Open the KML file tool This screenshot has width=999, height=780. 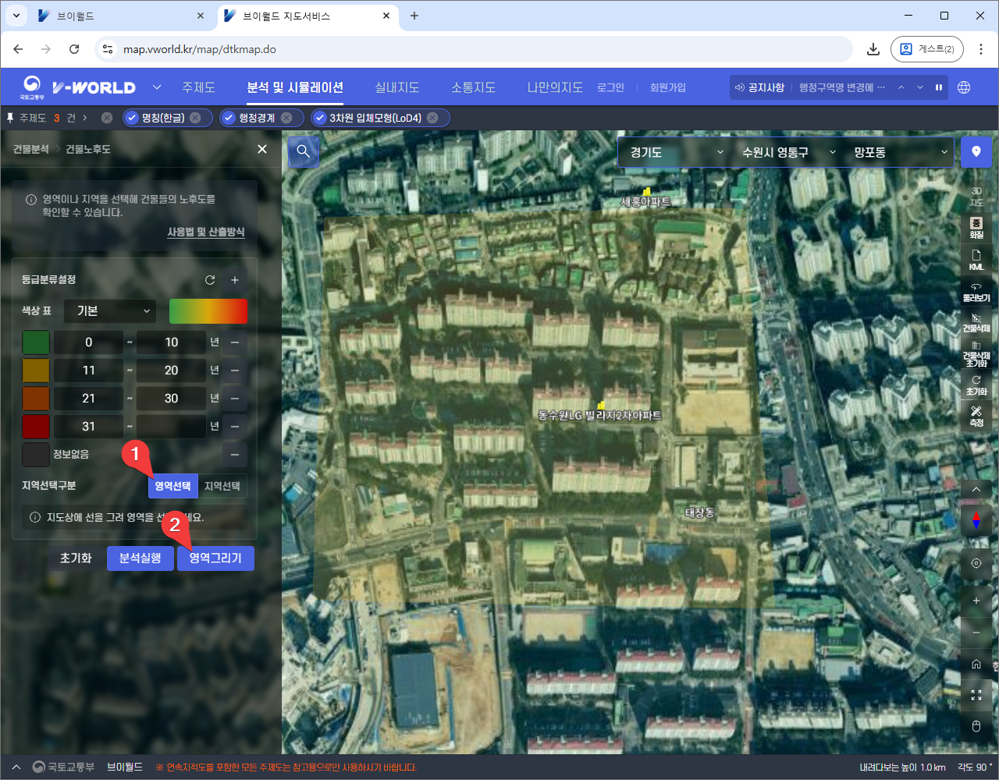pyautogui.click(x=976, y=260)
